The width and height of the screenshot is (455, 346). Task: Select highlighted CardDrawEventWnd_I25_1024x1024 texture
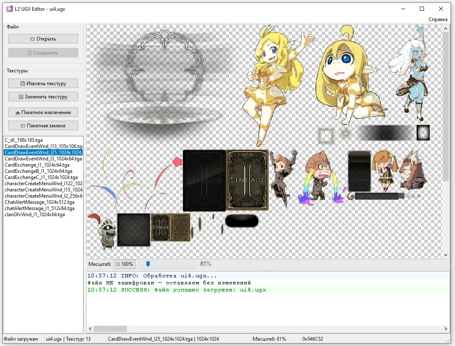(x=43, y=152)
